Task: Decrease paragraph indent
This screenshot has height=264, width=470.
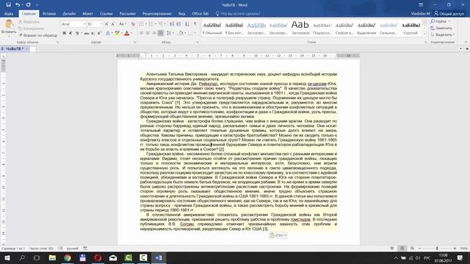Action: (172, 24)
